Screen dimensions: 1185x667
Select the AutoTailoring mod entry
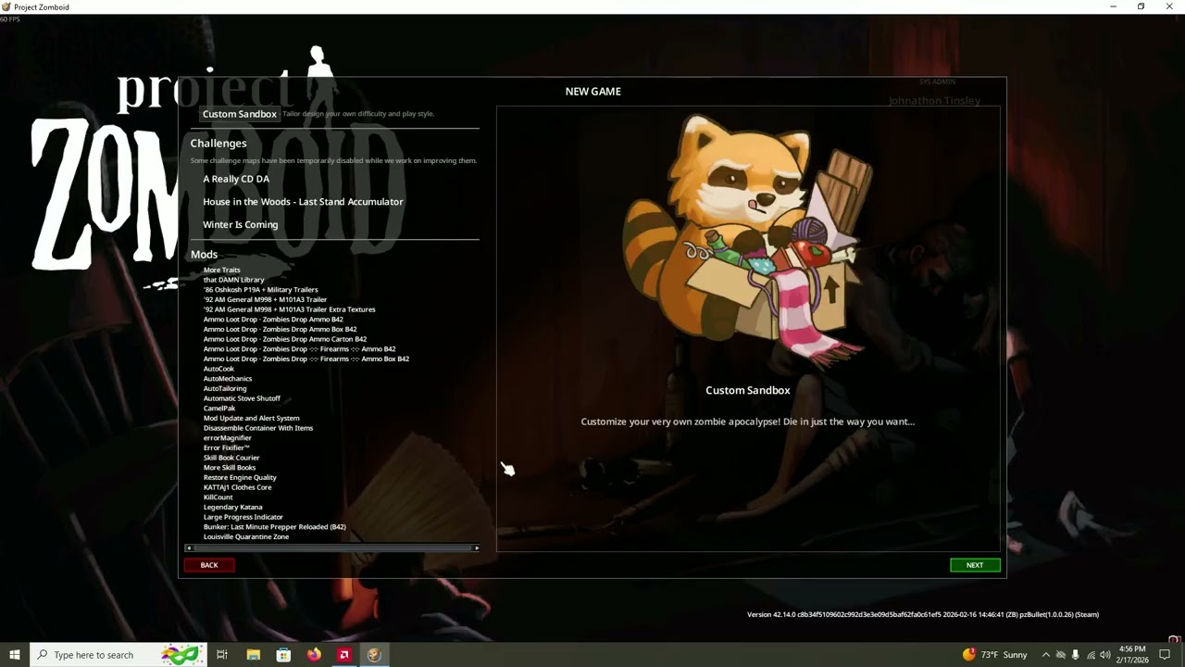point(225,388)
